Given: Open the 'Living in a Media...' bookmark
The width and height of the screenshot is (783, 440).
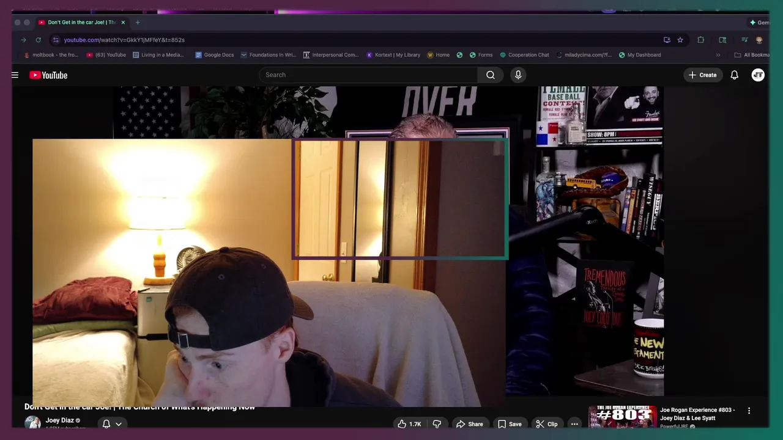Looking at the screenshot, I should [158, 55].
